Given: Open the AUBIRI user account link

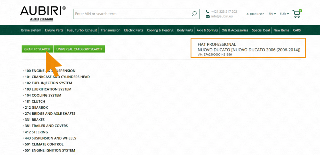Looking at the screenshot, I should (255, 14).
